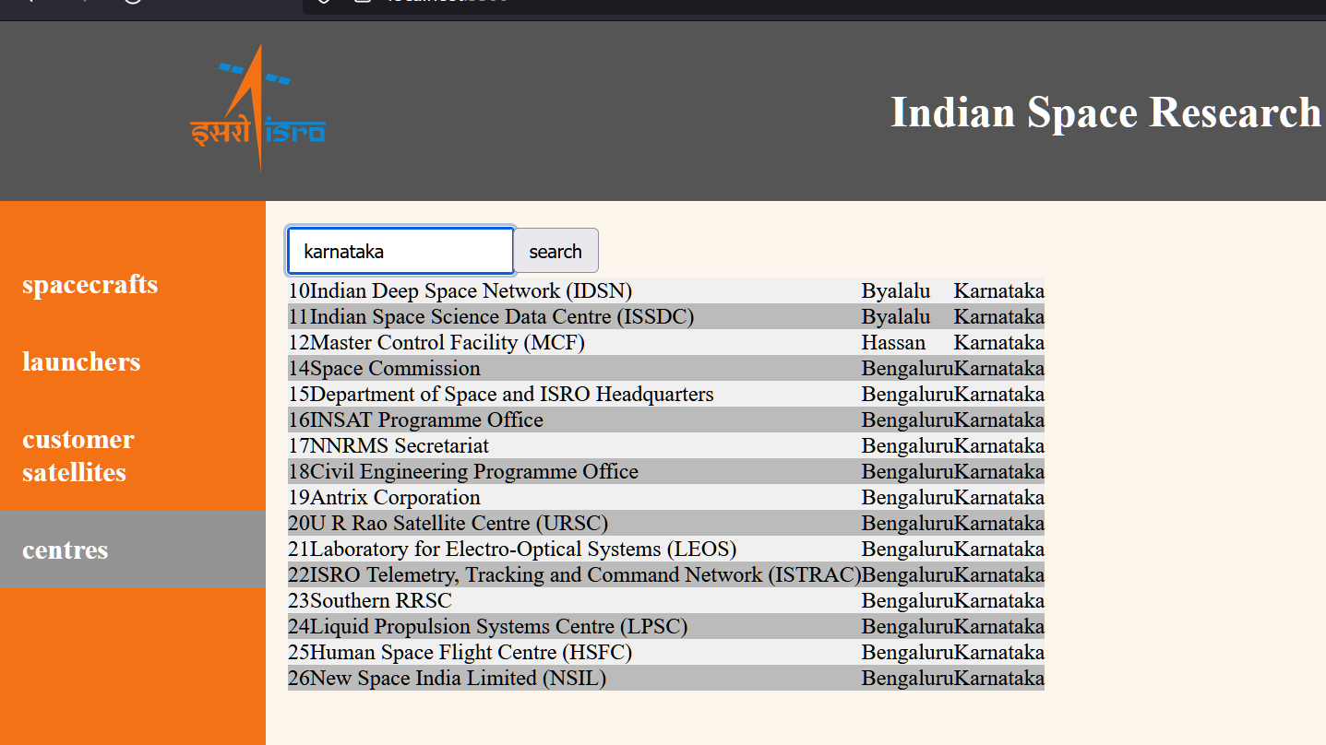Go to customer satellites page
1326x745 pixels.
tap(78, 455)
